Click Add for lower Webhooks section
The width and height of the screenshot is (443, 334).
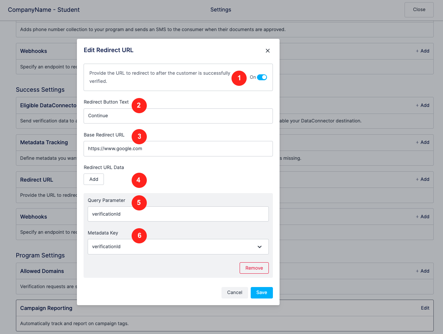pos(422,216)
